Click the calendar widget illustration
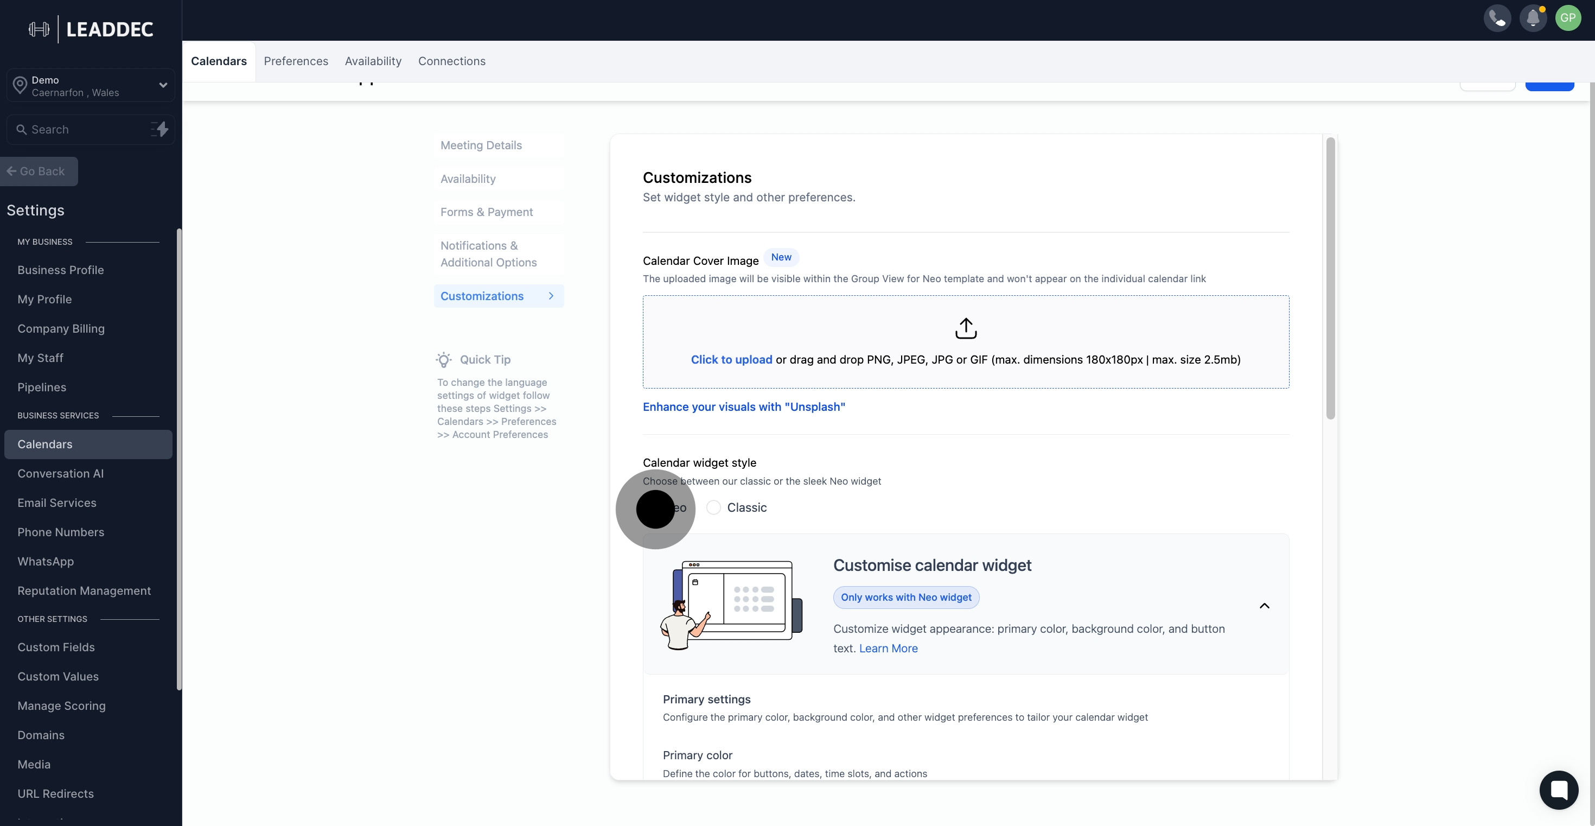Image resolution: width=1595 pixels, height=826 pixels. pos(731,605)
